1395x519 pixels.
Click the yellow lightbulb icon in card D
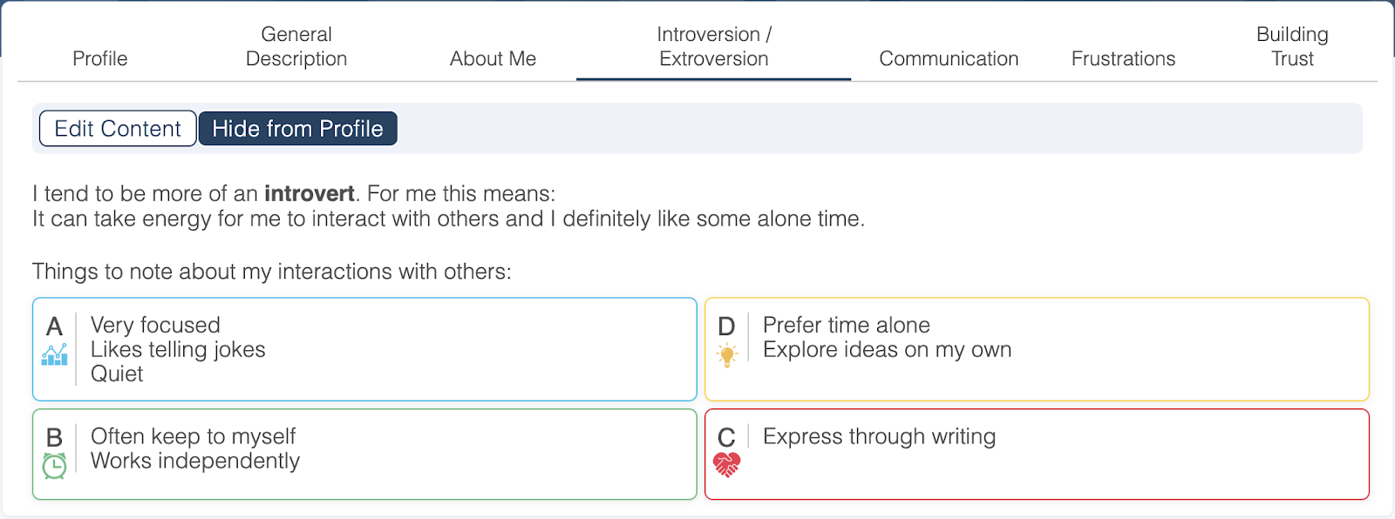tap(726, 355)
